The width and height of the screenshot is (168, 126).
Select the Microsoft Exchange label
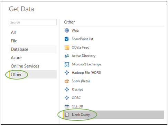[86, 64]
